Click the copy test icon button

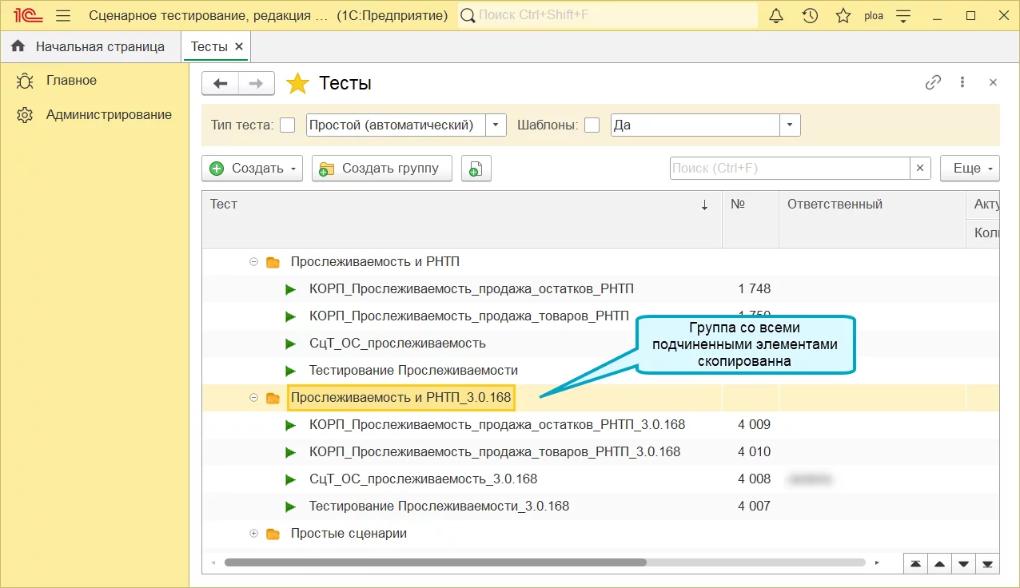476,169
